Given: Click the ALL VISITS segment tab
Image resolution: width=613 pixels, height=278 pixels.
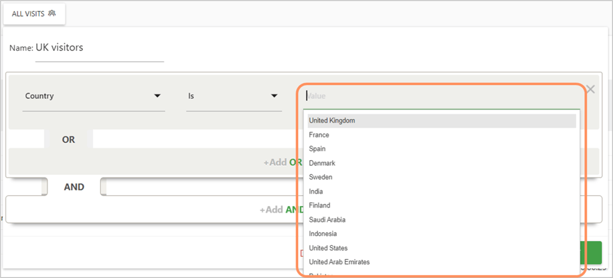Looking at the screenshot, I should (x=34, y=14).
